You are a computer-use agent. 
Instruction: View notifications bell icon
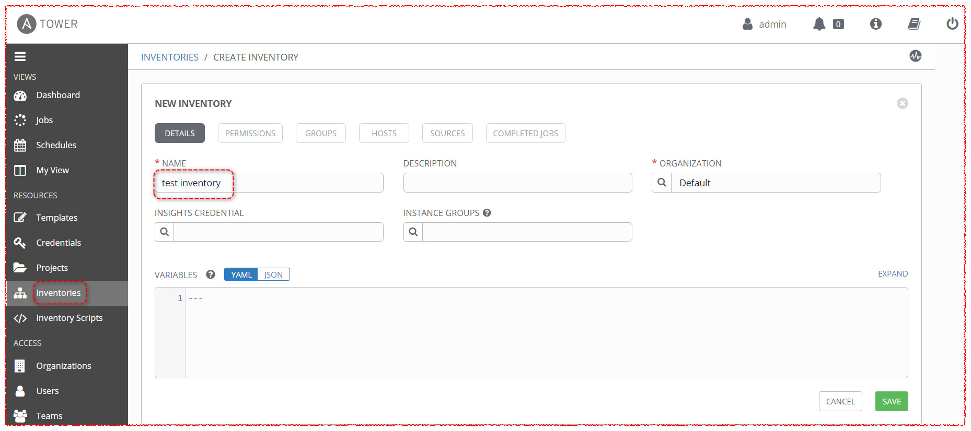coord(819,24)
